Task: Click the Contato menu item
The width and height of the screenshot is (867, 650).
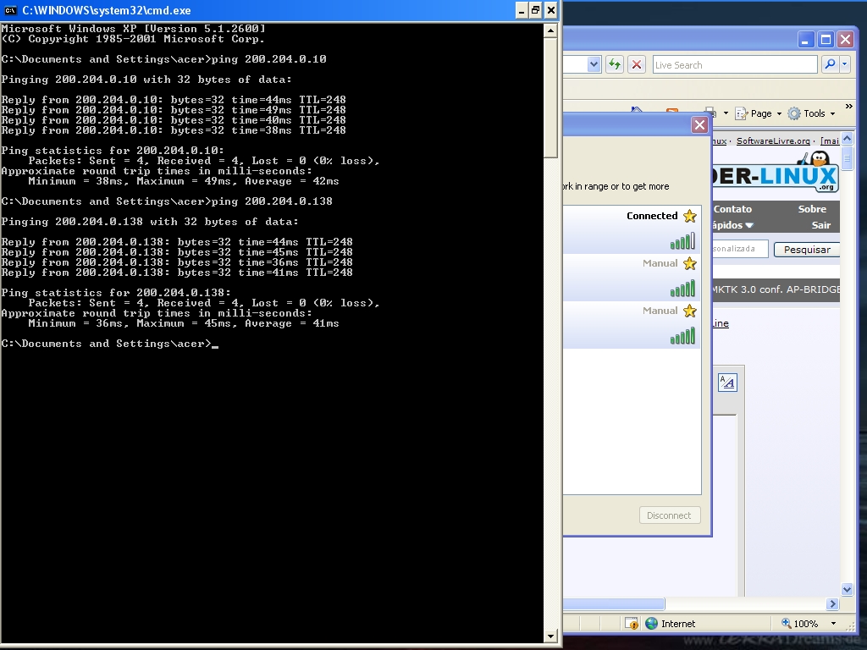Action: pyautogui.click(x=732, y=209)
